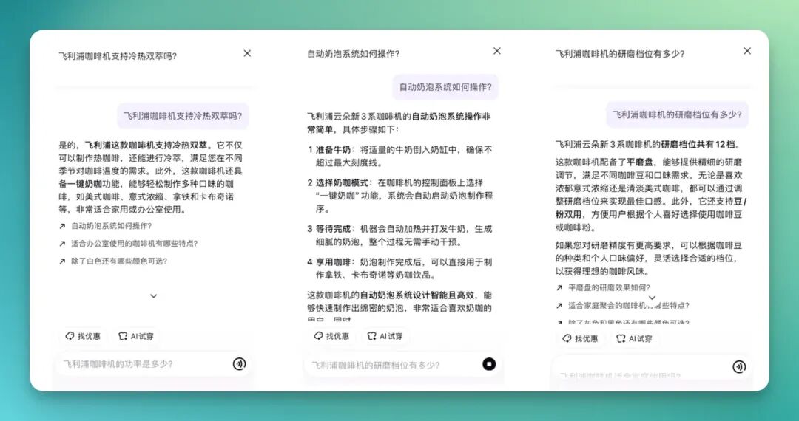Close the 自动奶泡系统如何操作 chat panel

pos(497,51)
